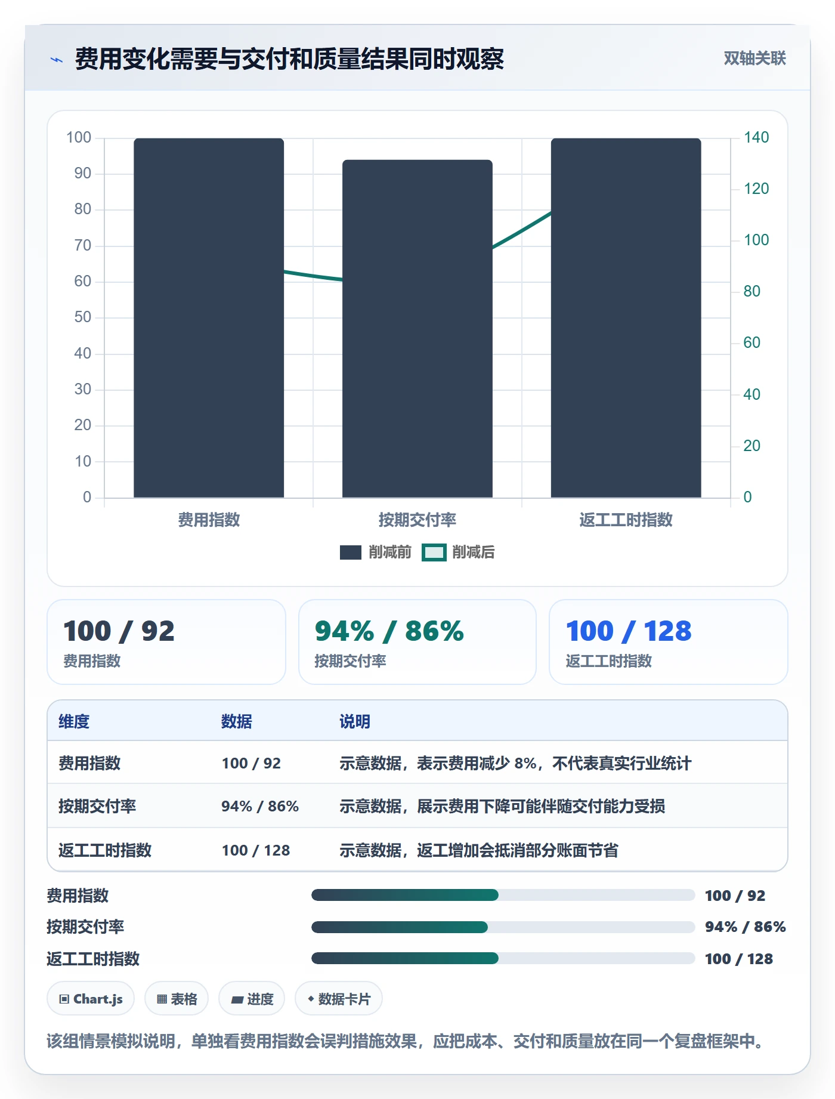
Task: Click table cell value 94% / 86%
Action: [x=260, y=806]
